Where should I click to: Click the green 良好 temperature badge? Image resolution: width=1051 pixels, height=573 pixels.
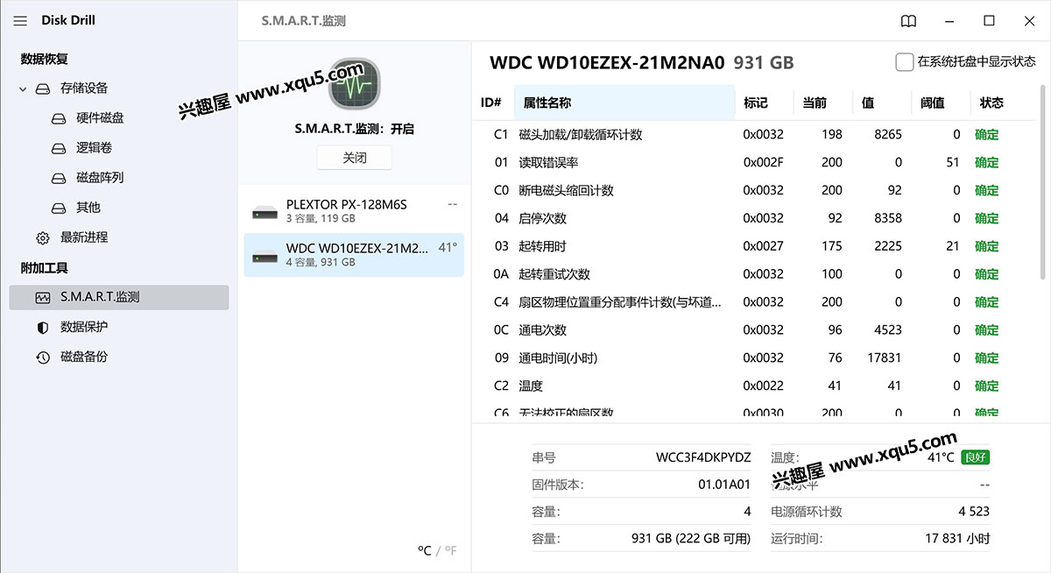tap(976, 457)
